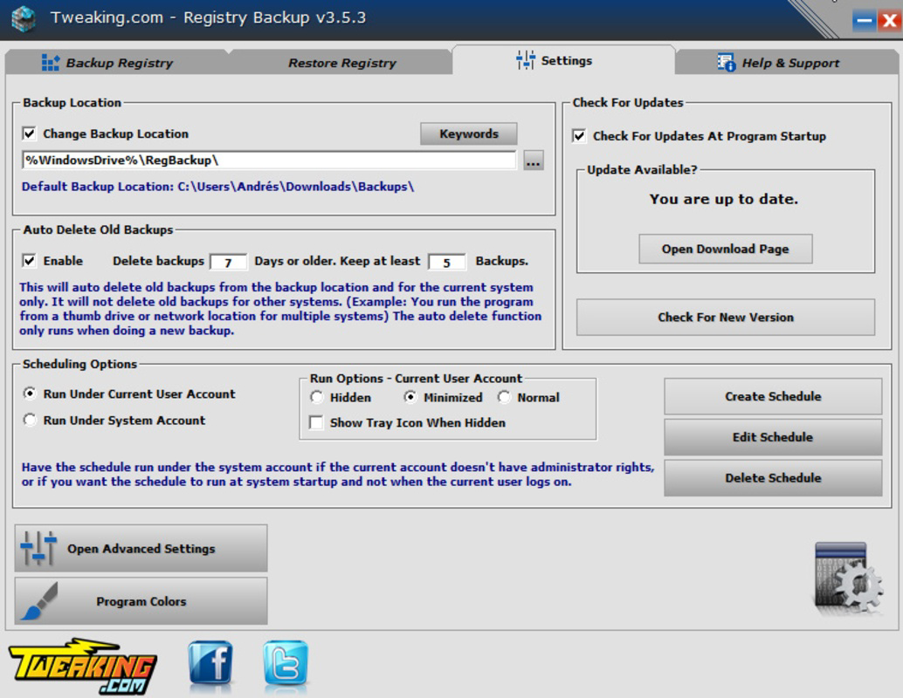Select the Normal run option
903x698 pixels.
504,397
